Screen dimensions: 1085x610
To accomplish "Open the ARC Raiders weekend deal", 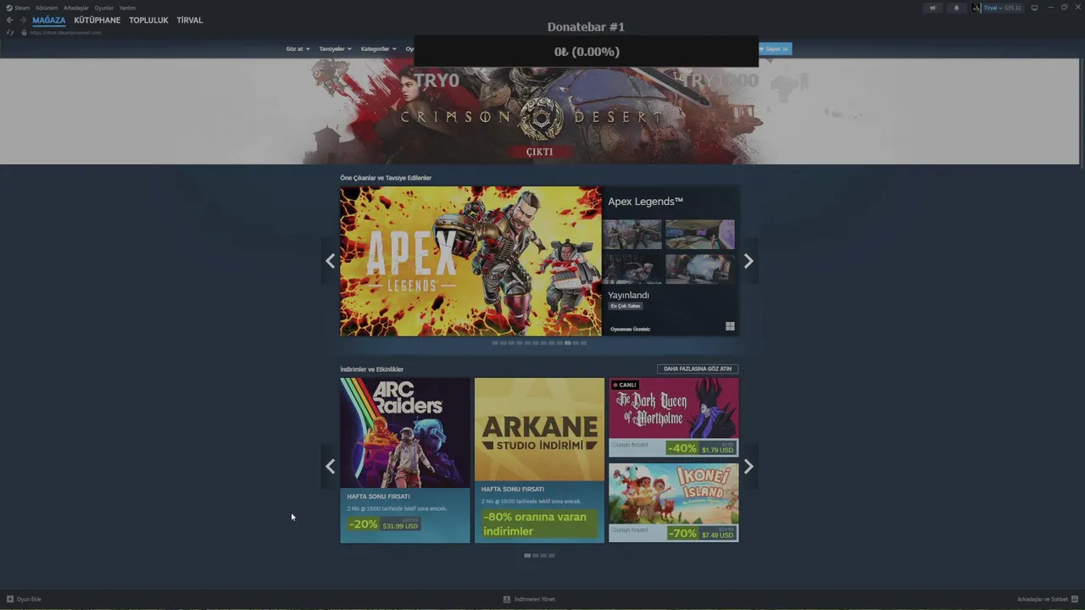I will 405,460.
